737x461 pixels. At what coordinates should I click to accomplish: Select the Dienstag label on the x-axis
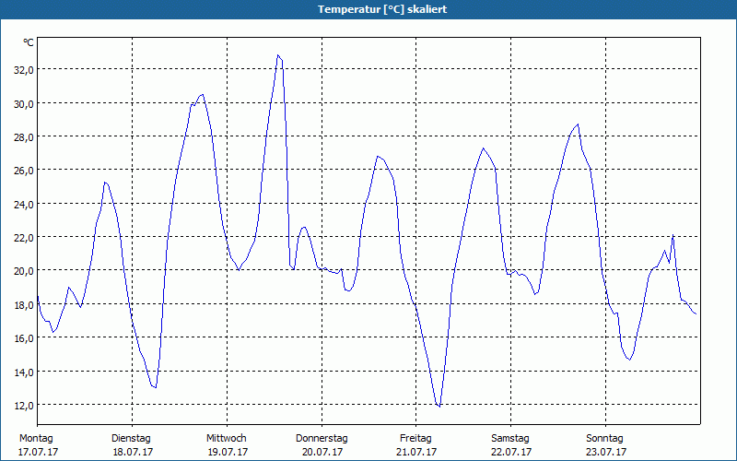pos(131,438)
